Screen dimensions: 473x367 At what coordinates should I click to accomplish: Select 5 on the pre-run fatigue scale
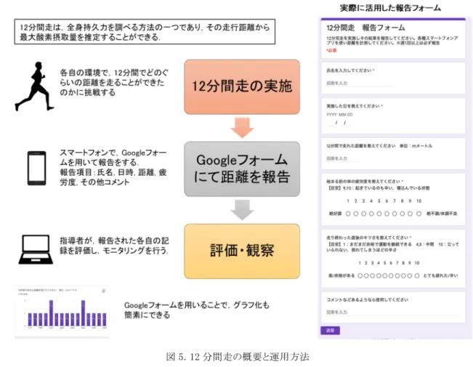pos(379,214)
